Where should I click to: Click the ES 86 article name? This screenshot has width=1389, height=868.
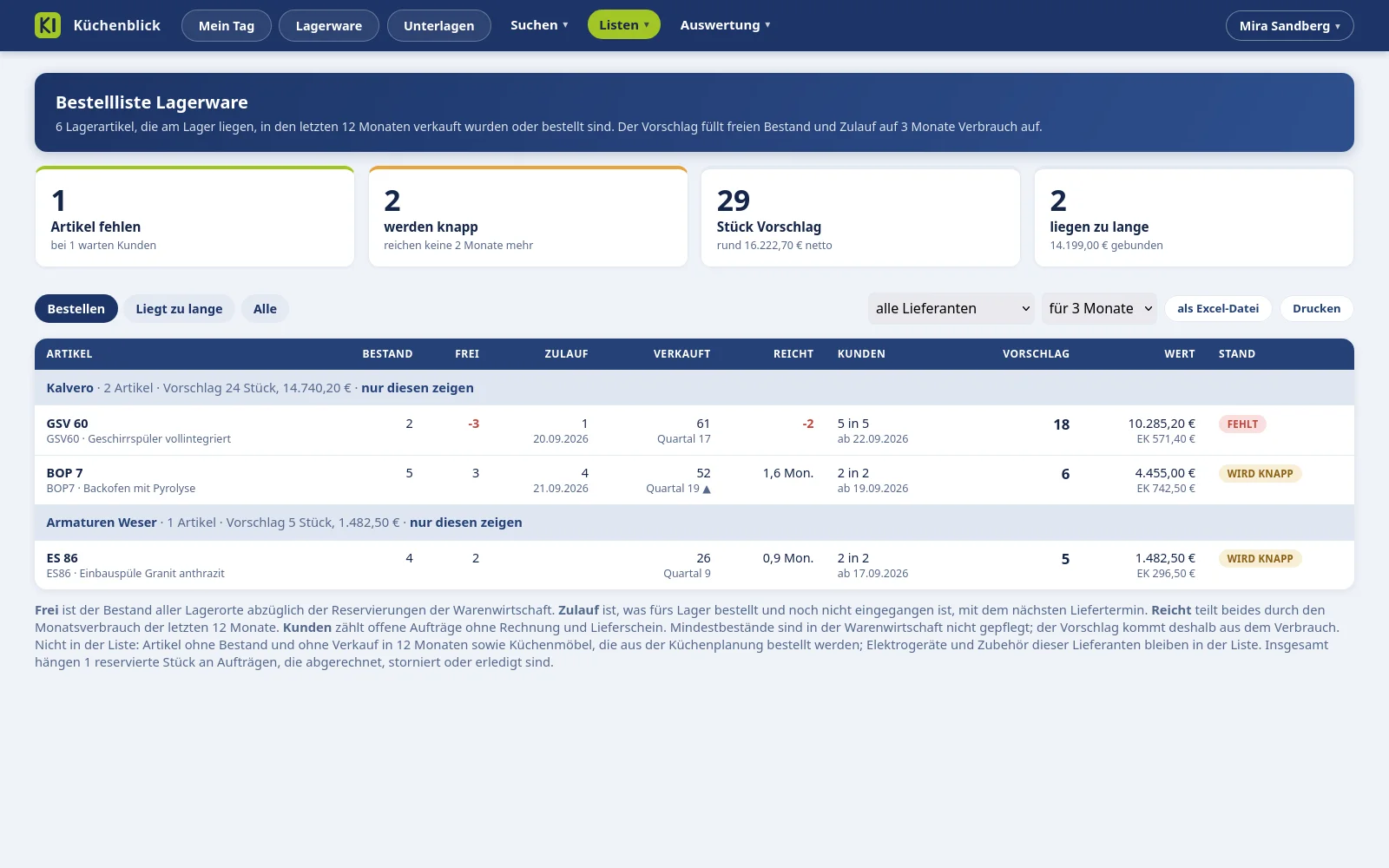[x=62, y=558]
